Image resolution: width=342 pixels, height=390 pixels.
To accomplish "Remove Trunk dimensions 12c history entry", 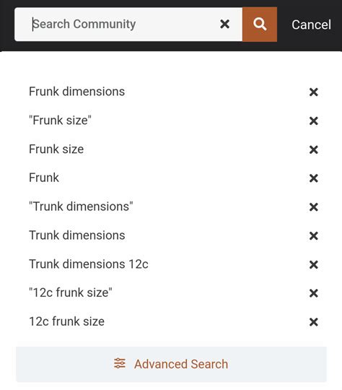I will point(314,264).
